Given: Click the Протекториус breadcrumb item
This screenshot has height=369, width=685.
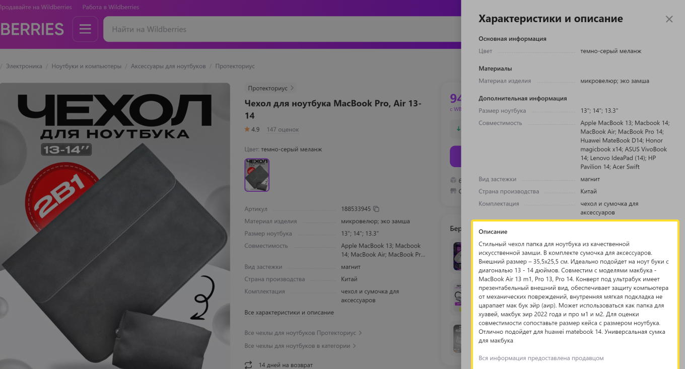Looking at the screenshot, I should (x=235, y=66).
